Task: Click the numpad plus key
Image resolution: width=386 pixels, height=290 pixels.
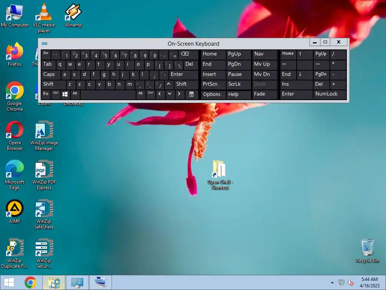Action: click(338, 84)
